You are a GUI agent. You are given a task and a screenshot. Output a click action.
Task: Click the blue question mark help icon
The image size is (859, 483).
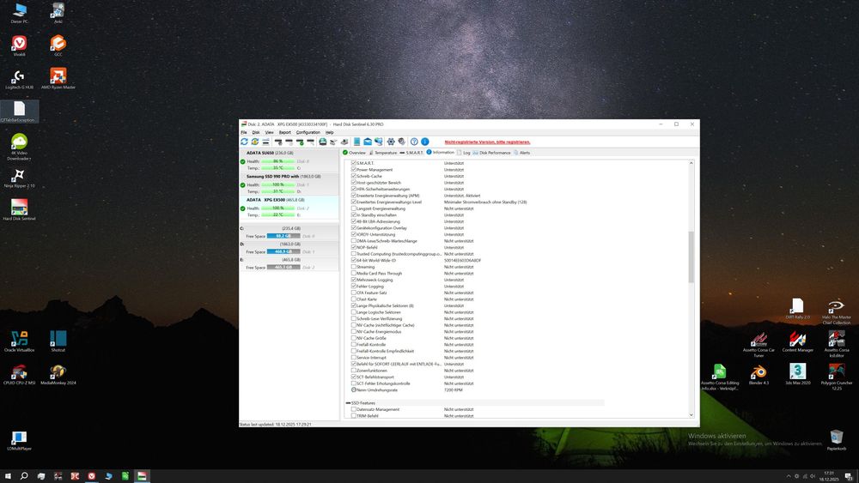(414, 142)
